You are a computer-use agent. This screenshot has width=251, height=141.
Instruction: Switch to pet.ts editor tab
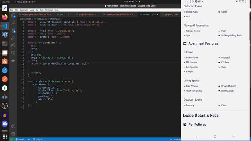[x=64, y=14]
